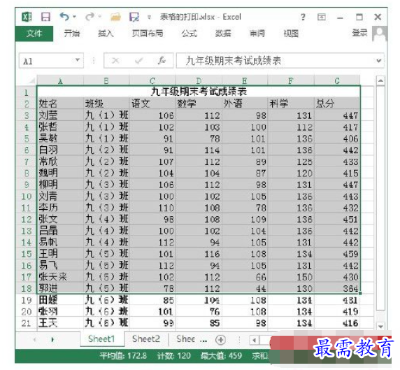
Task: Select column C header
Action: (x=152, y=81)
